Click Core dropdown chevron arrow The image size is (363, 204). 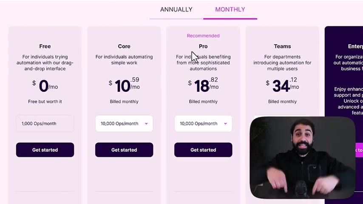pos(146,124)
